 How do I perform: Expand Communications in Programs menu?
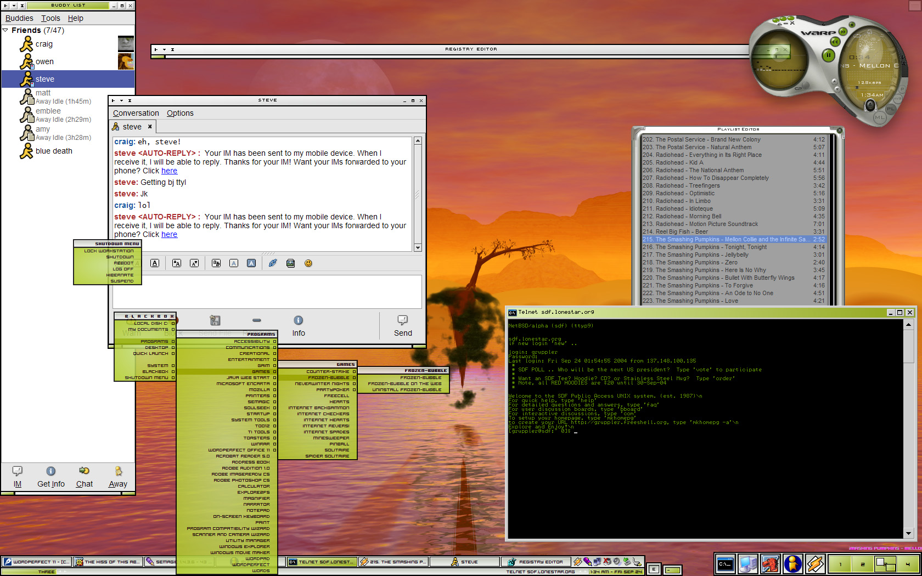click(x=227, y=348)
